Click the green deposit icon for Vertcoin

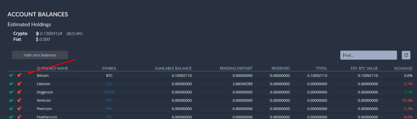point(11,100)
